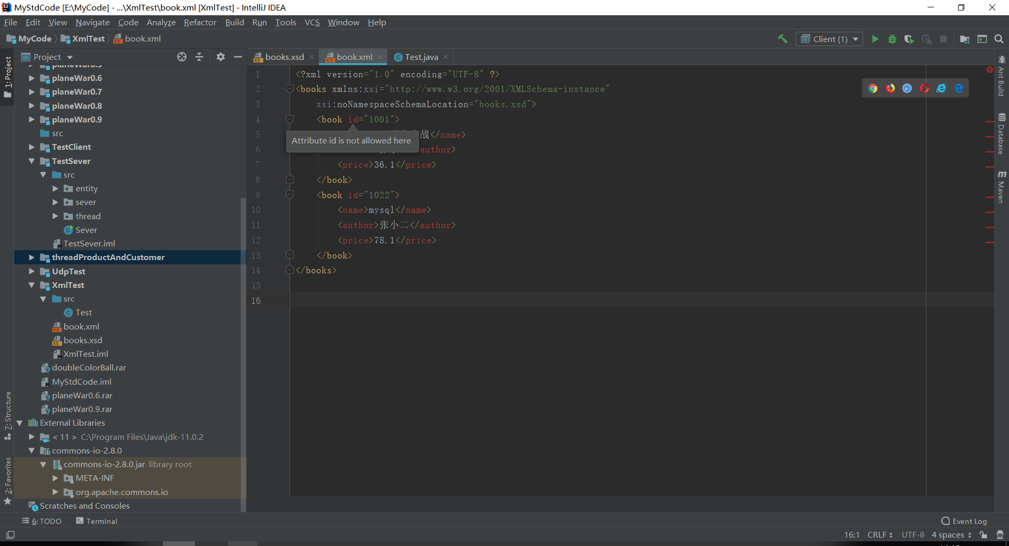Open the Refactor menu
This screenshot has width=1009, height=546.
click(x=200, y=22)
